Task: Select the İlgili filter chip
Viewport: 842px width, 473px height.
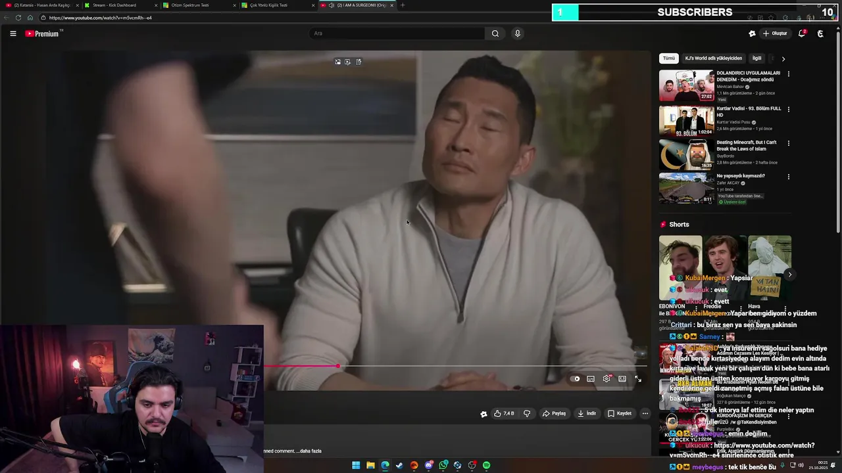Action: 757,58
